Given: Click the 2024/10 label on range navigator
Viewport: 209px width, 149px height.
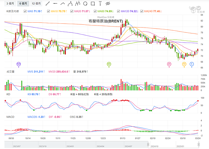Looking at the screenshot, I should coord(154,147).
